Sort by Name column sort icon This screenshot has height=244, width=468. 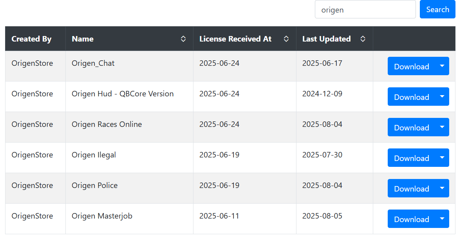click(x=183, y=39)
